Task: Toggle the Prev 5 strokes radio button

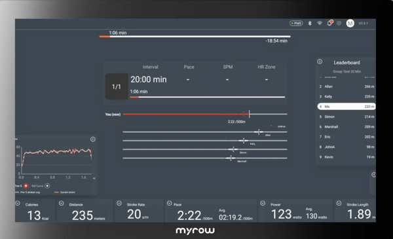Action: click(26, 186)
